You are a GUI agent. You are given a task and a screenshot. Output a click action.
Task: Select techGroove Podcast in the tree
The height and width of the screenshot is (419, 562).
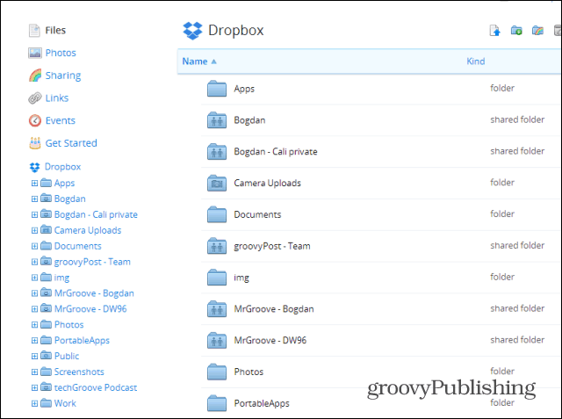point(96,388)
